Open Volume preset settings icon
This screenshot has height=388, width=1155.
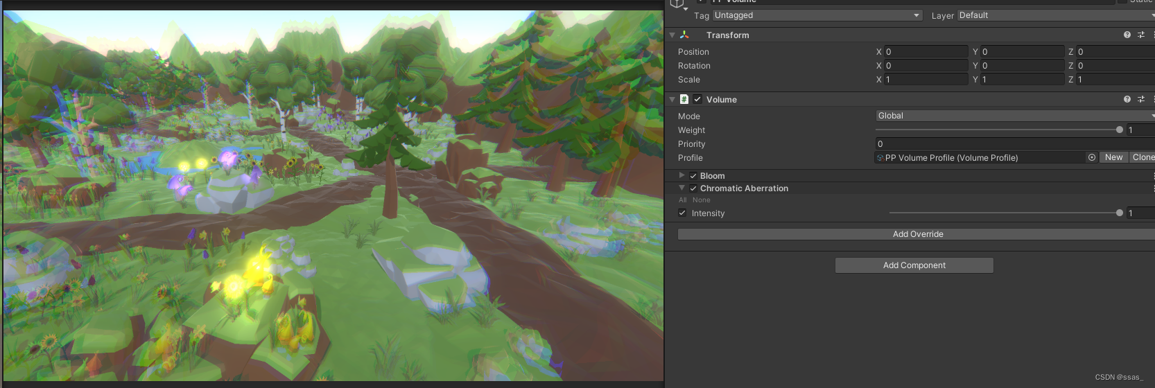coord(1141,99)
